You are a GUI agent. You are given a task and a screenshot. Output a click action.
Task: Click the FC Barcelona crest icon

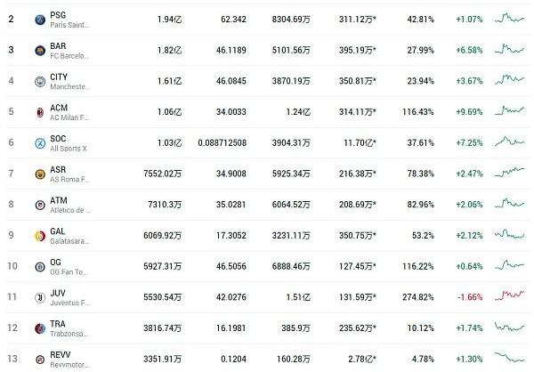coord(40,50)
